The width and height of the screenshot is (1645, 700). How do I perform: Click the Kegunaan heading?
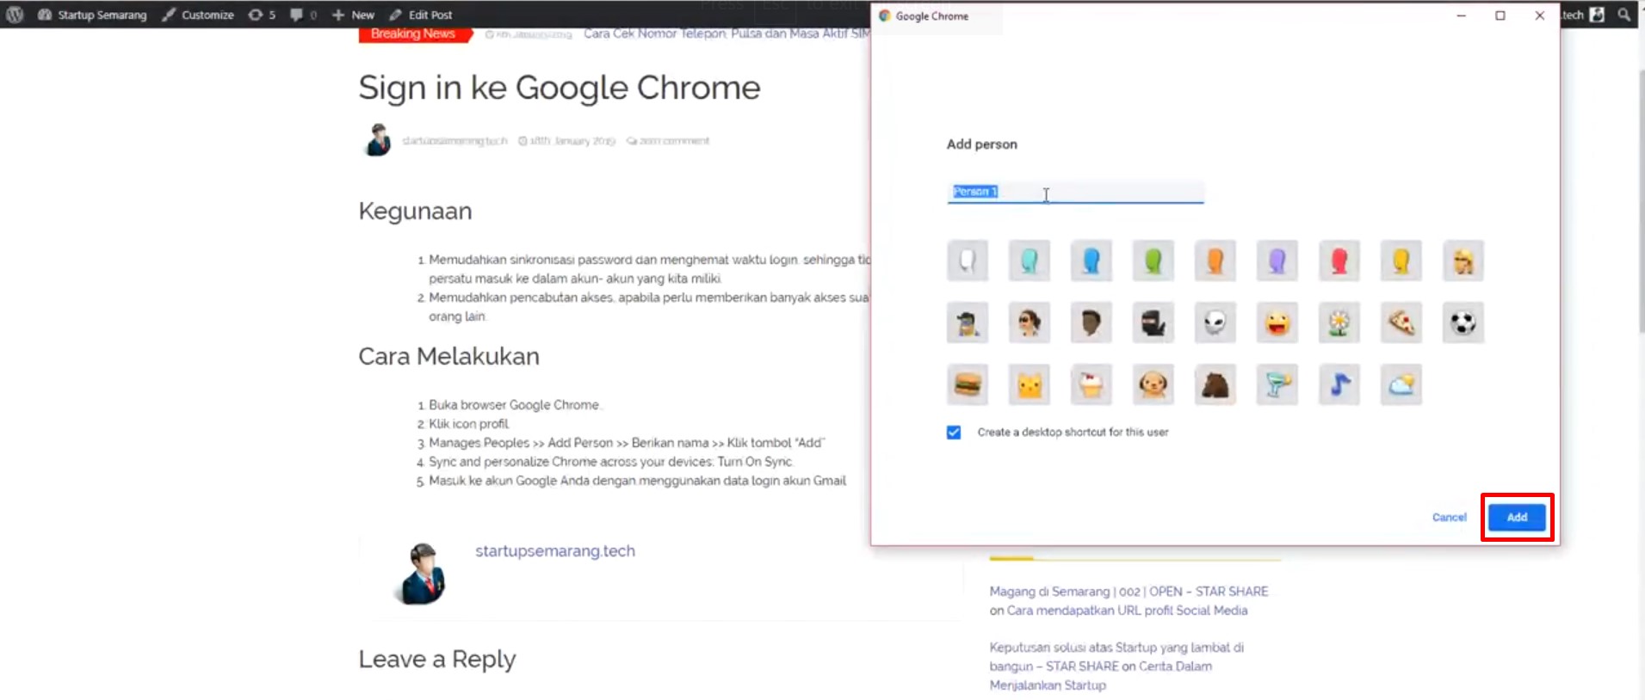(x=415, y=211)
